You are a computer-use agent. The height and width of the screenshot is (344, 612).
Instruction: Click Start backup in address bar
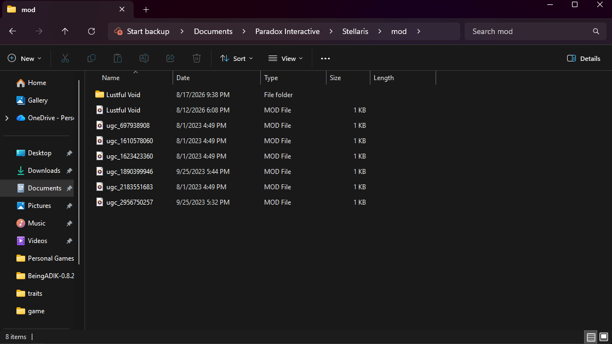(148, 31)
